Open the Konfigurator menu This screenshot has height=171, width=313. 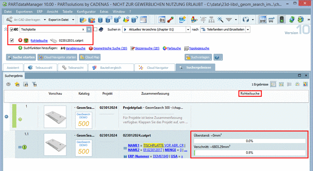86,12
